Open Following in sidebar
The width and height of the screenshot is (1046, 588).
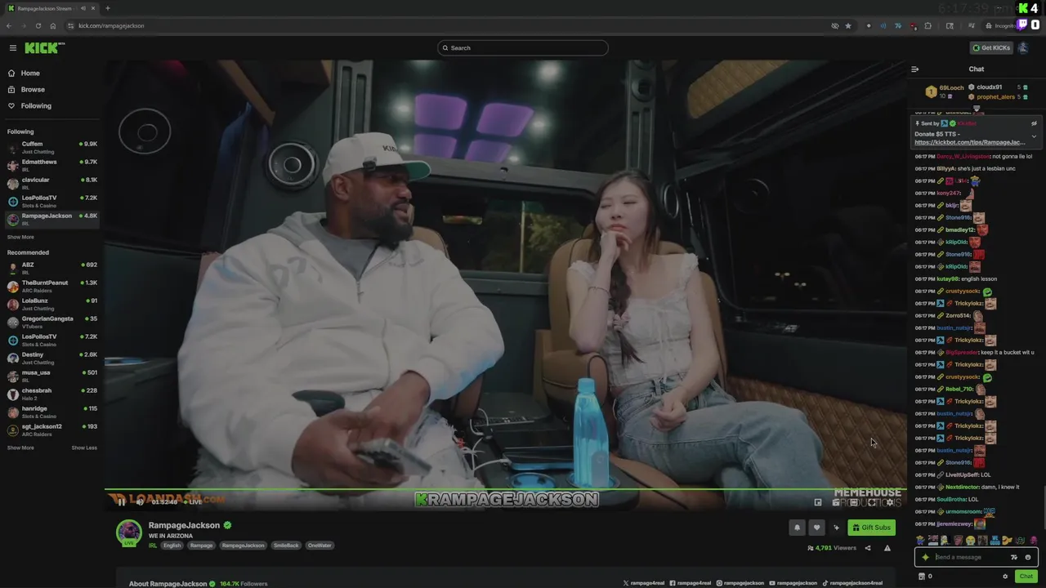coord(36,106)
